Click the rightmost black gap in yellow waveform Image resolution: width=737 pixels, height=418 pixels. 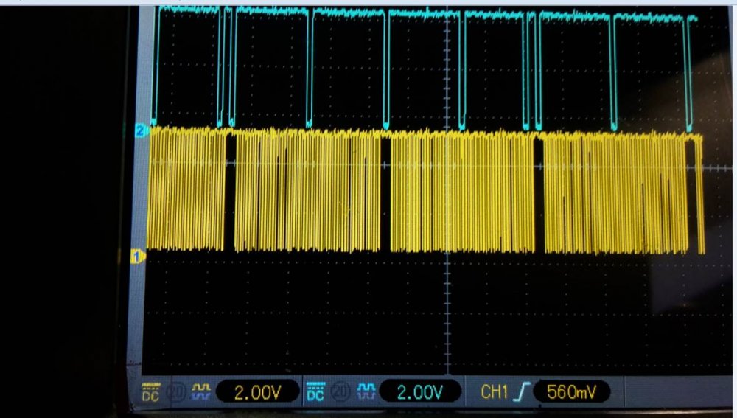(x=691, y=192)
